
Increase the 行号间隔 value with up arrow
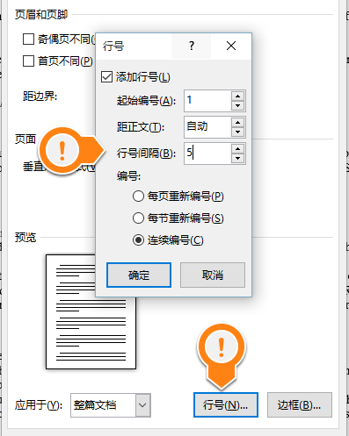point(237,148)
